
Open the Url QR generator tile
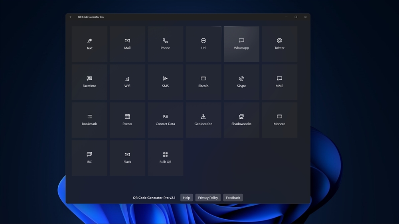(203, 44)
